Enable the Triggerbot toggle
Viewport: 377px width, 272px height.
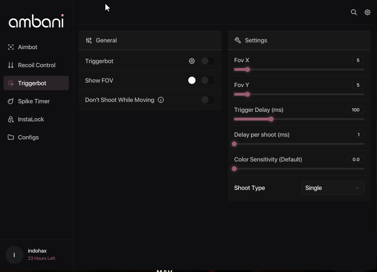208,61
